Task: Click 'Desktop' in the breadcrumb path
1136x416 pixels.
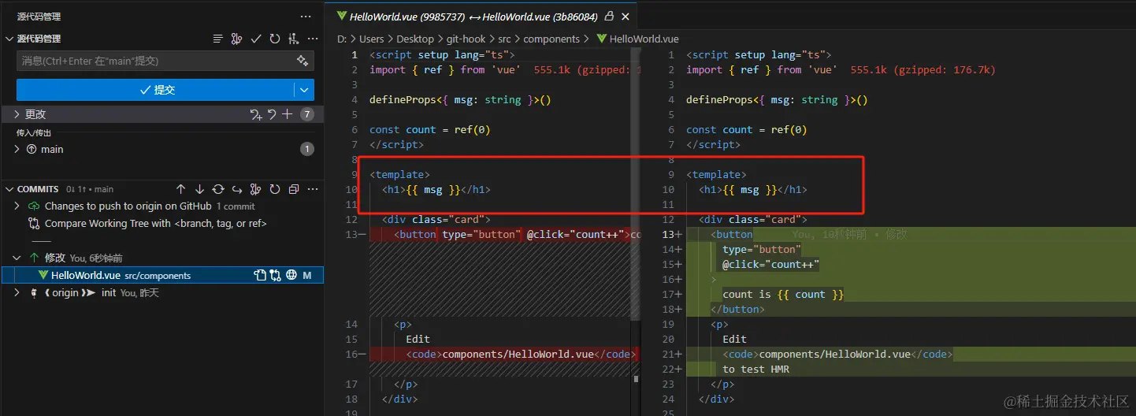Action: [415, 39]
